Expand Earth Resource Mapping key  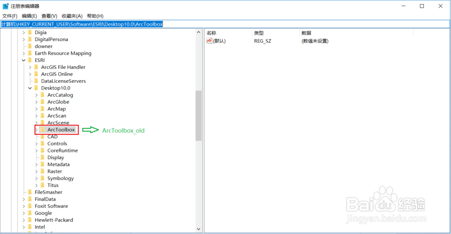pos(24,54)
